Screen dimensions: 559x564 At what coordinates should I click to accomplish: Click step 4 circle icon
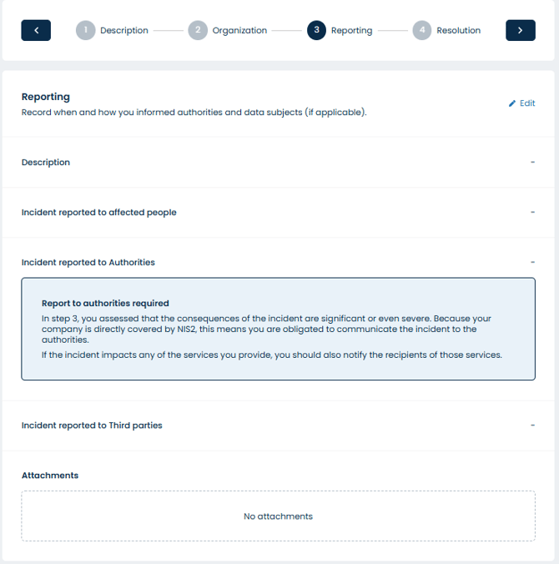tap(421, 30)
